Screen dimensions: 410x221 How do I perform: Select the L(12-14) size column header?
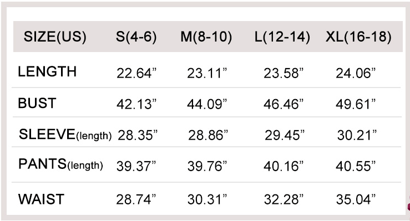[x=282, y=37]
